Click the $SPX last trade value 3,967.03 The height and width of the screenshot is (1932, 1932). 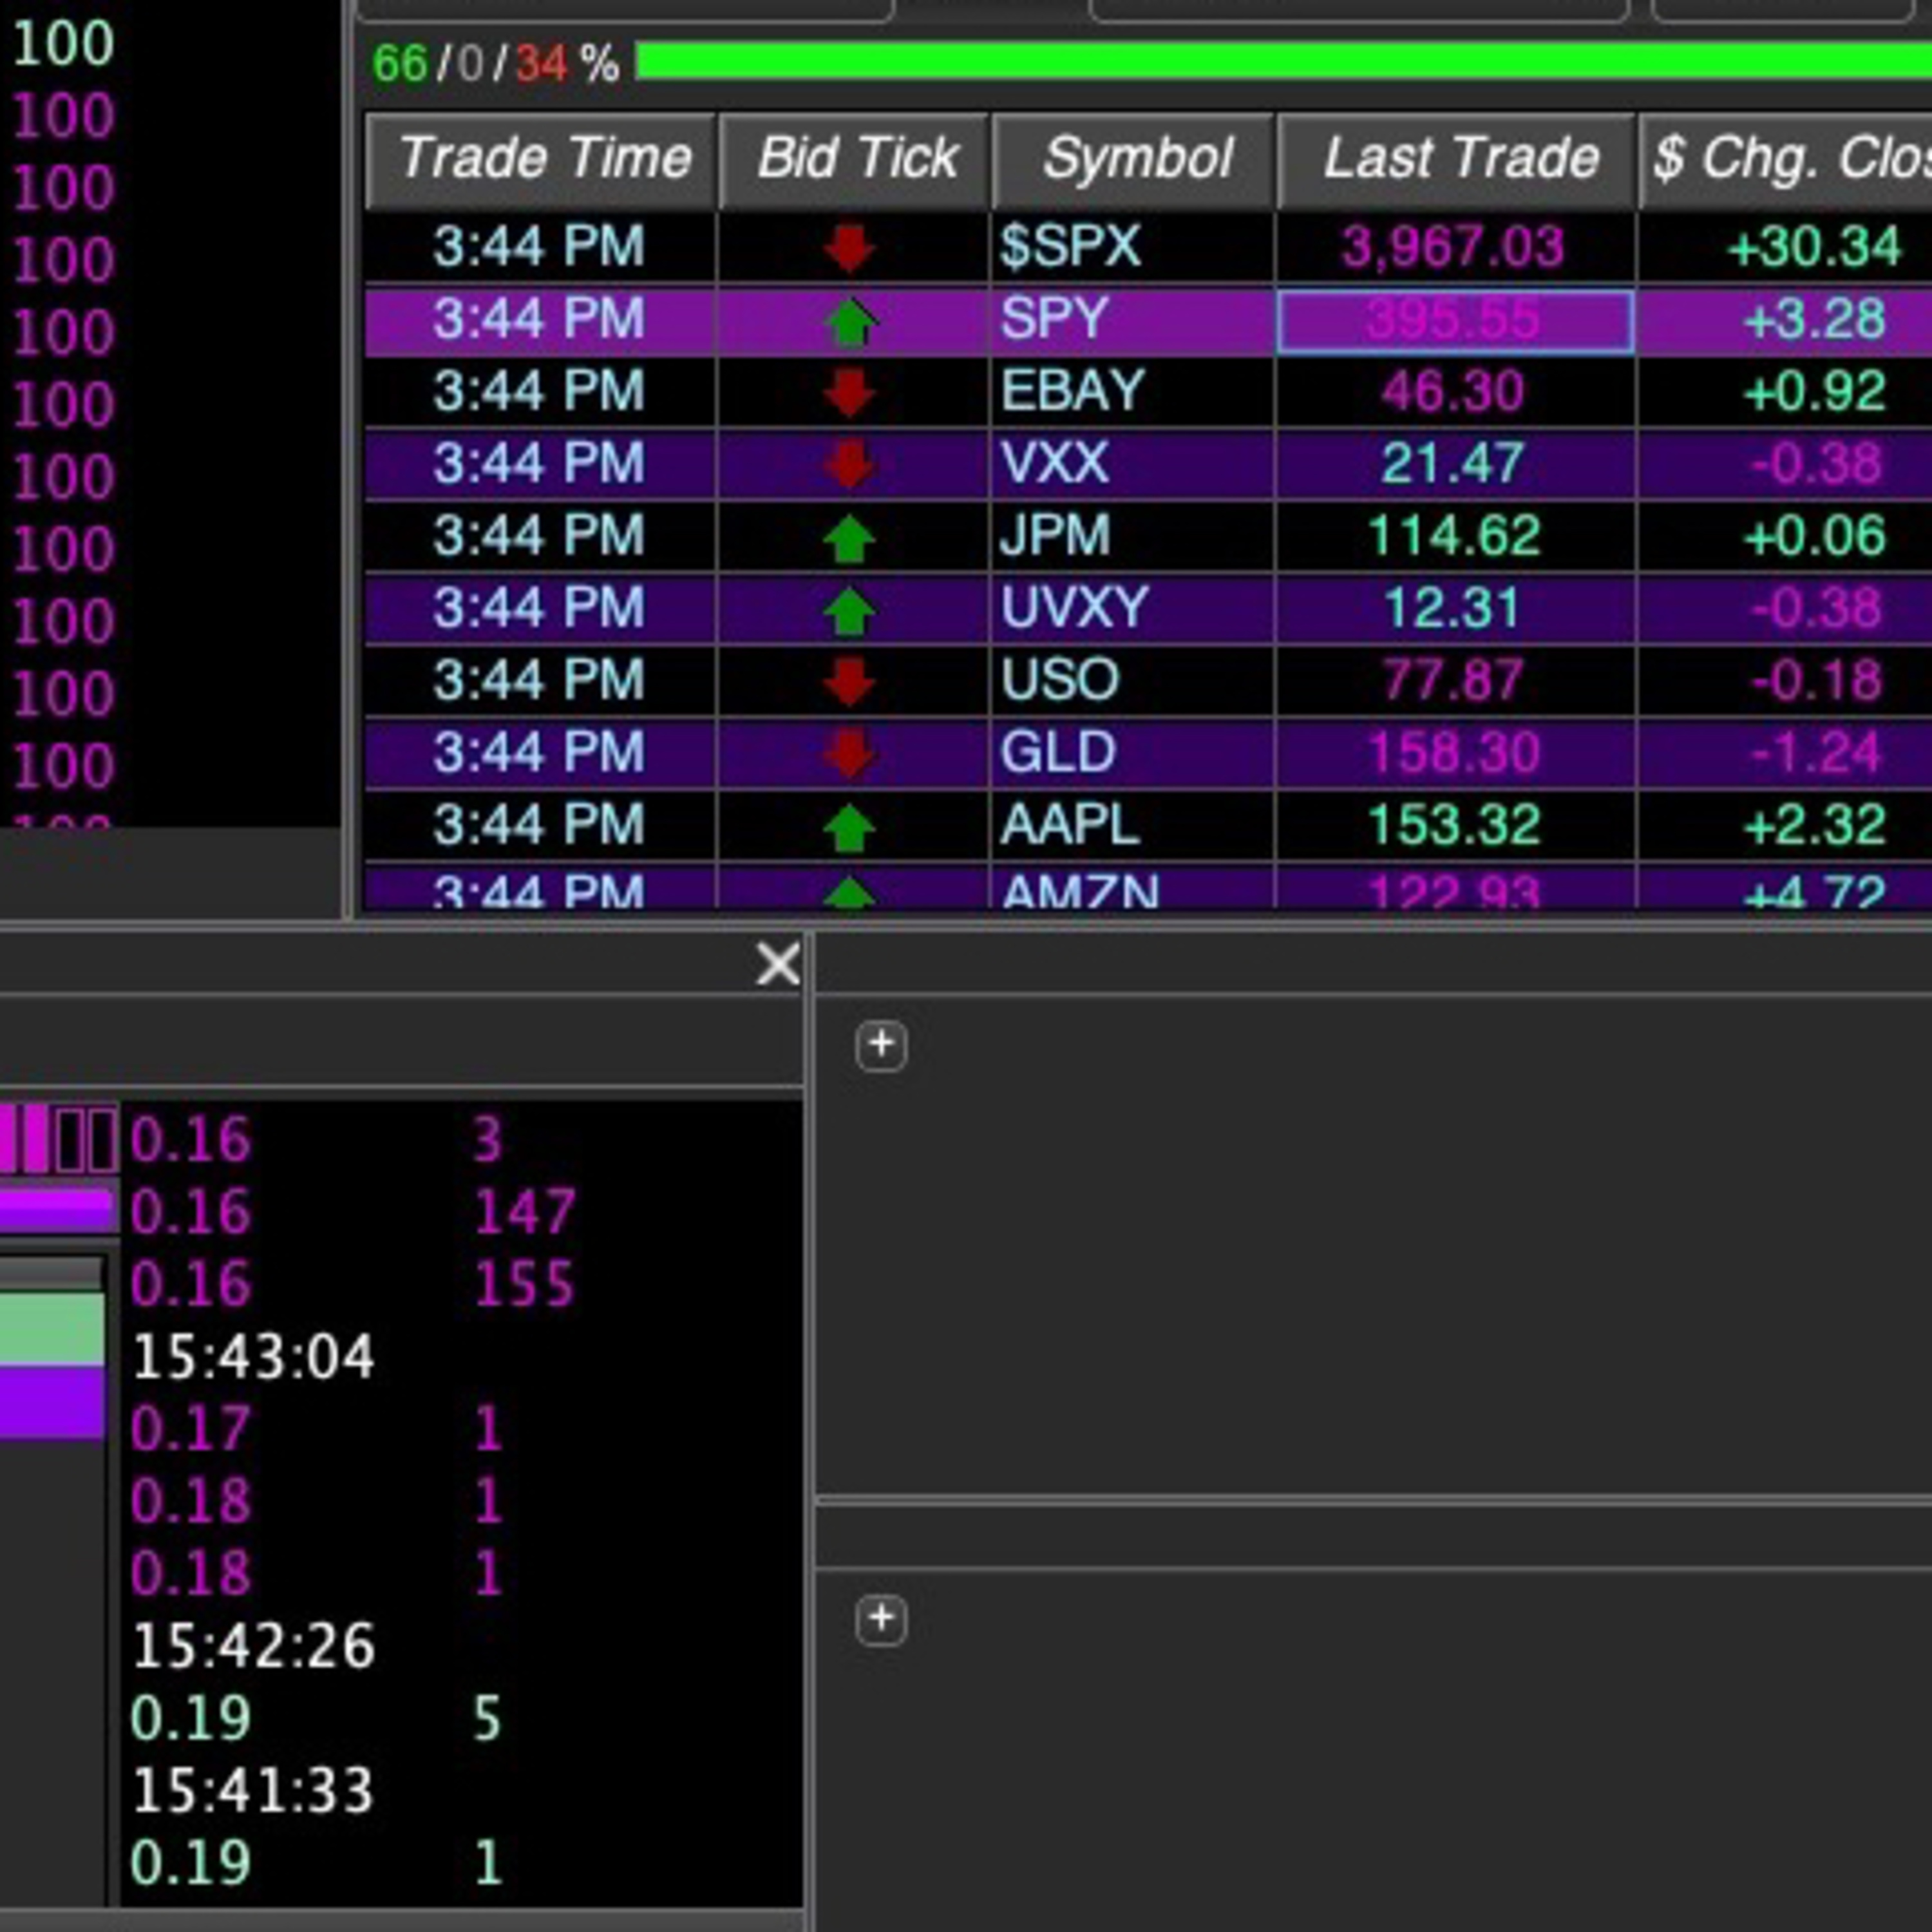click(x=1453, y=247)
